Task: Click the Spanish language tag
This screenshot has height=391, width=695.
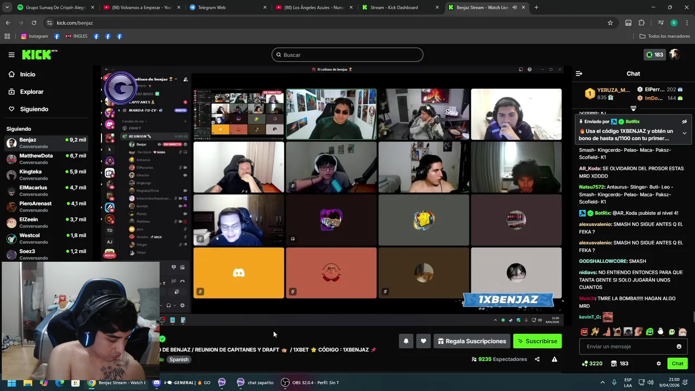Action: [179, 360]
